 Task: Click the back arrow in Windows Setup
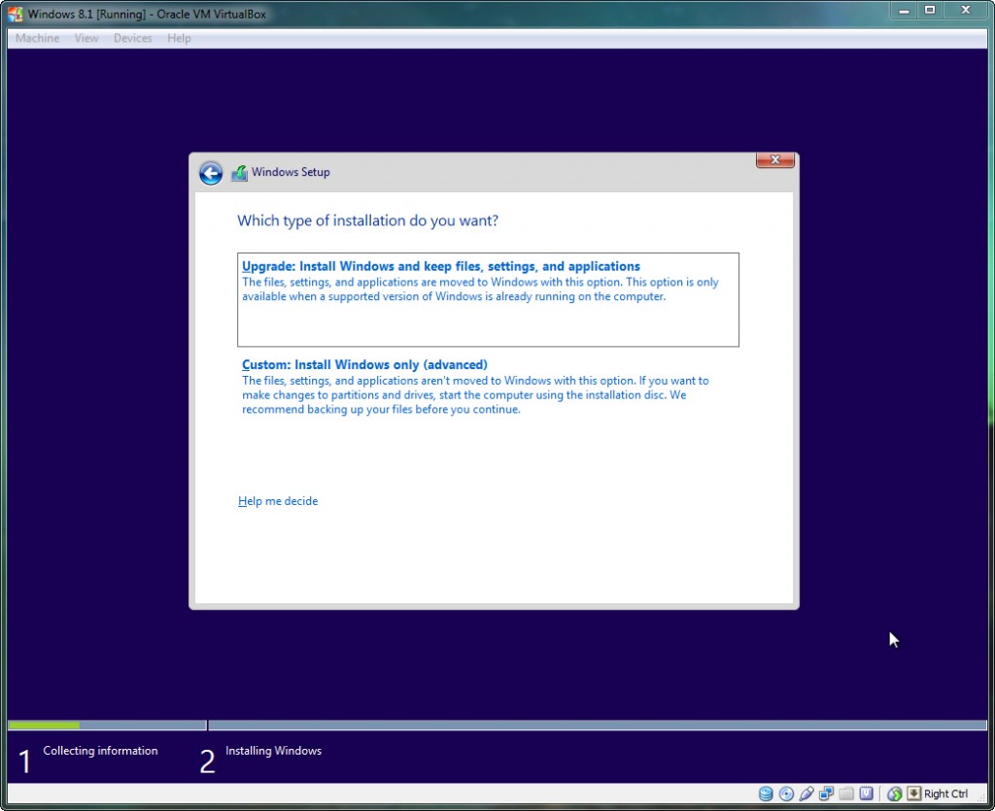tap(211, 173)
